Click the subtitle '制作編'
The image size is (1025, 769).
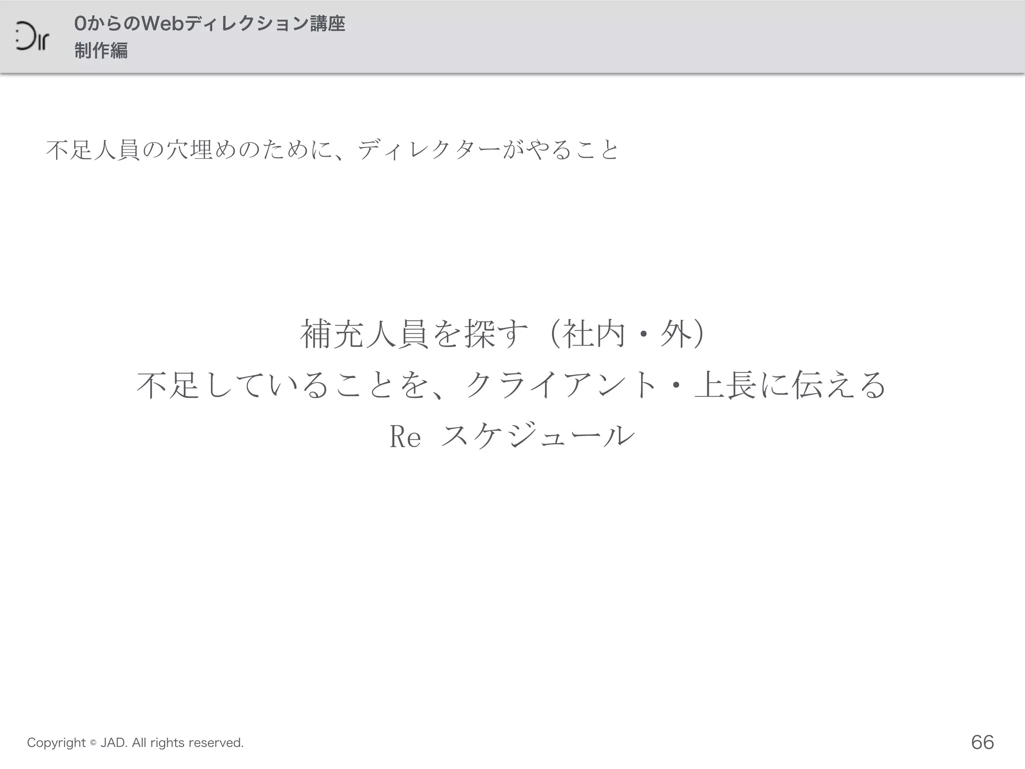pyautogui.click(x=101, y=51)
